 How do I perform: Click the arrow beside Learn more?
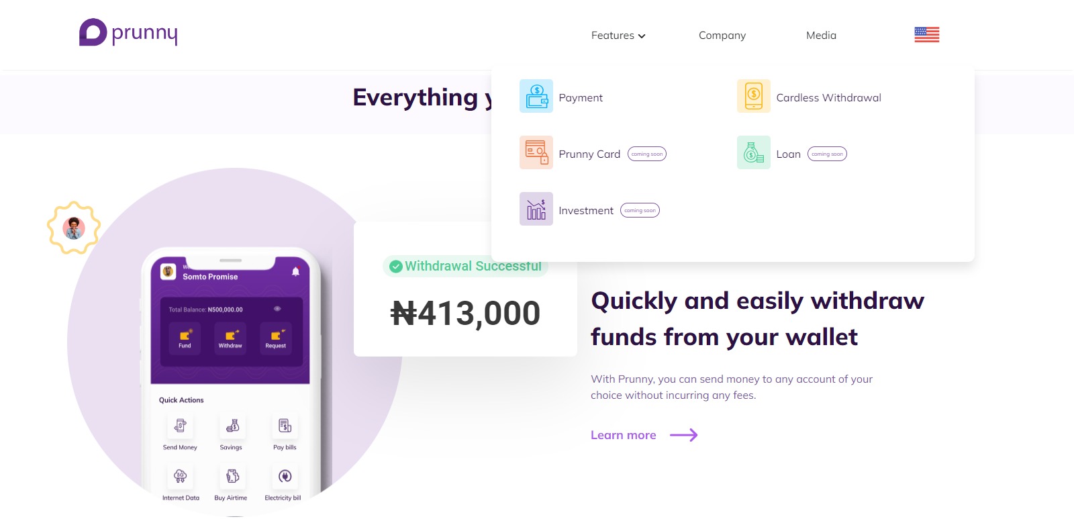[x=684, y=435]
